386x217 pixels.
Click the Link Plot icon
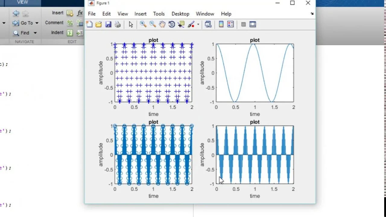(208, 24)
